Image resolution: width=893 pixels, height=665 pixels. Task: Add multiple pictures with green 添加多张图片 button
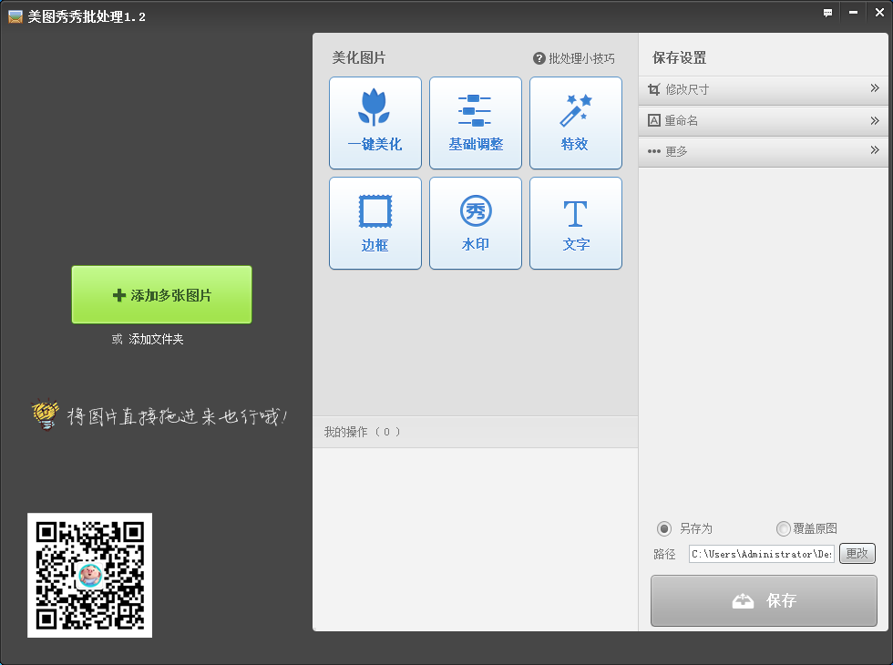tap(162, 295)
